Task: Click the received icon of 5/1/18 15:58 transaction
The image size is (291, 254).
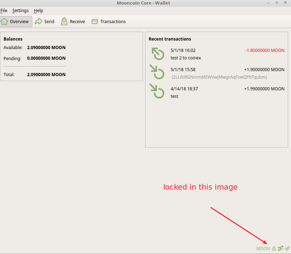Action: 157,72
